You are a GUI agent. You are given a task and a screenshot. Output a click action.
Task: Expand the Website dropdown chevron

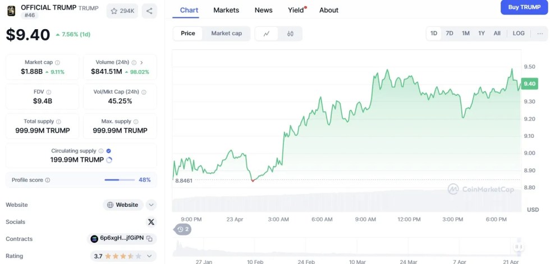(152, 205)
